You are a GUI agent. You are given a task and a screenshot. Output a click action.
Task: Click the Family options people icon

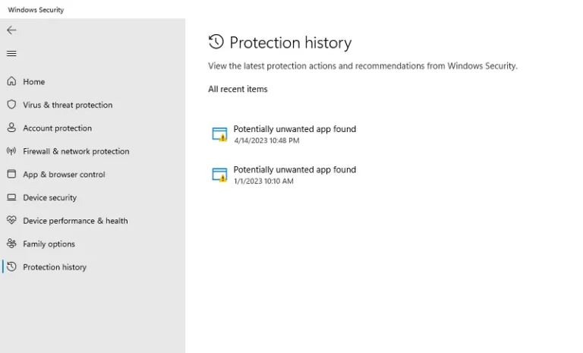point(11,244)
